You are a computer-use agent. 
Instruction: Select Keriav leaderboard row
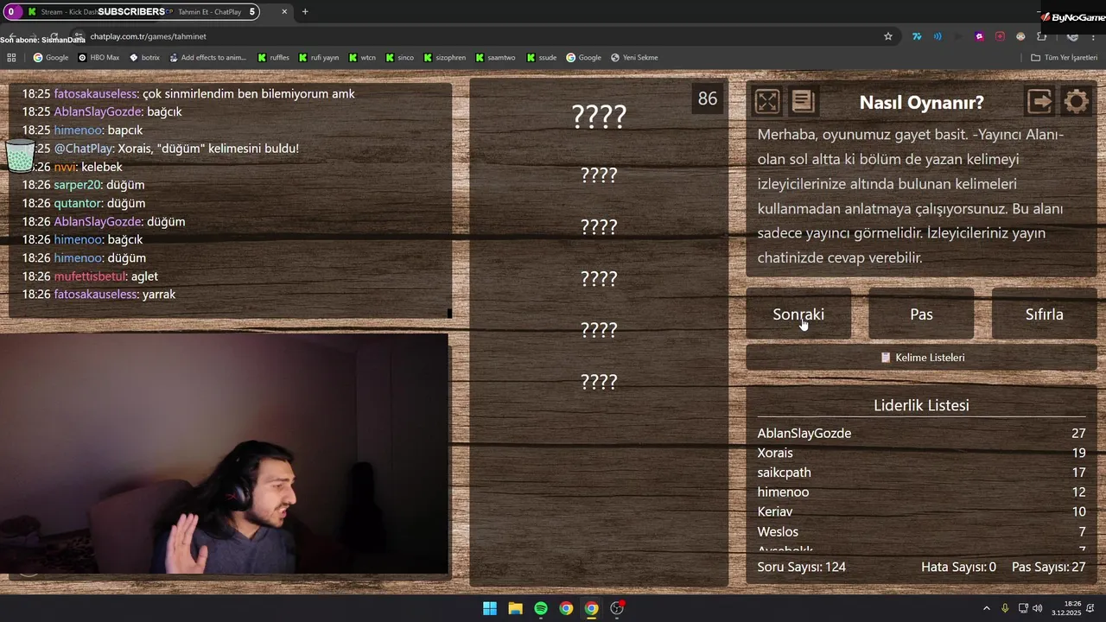coord(921,511)
